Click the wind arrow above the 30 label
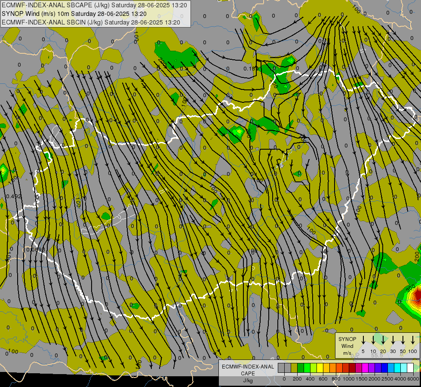The image size is (421, 387). [393, 340]
